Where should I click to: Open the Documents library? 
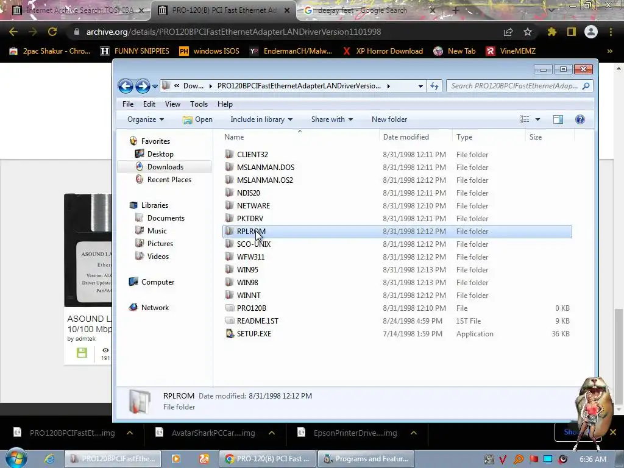click(x=166, y=218)
